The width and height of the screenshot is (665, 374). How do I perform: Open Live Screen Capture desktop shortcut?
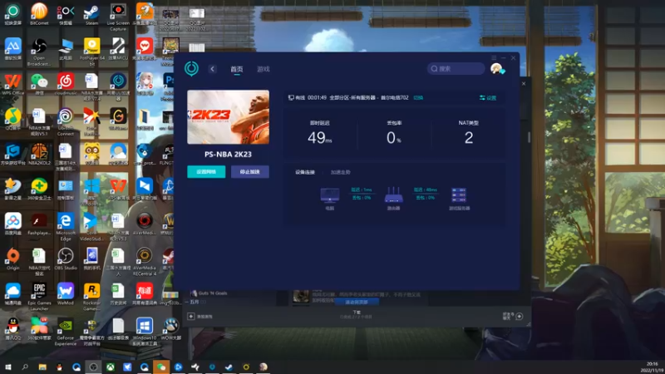pos(118,17)
